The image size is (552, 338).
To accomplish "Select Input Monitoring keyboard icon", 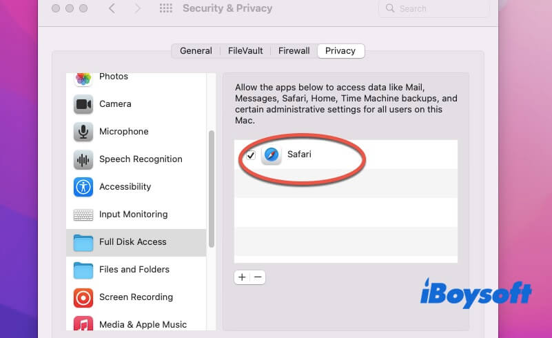I will (x=83, y=215).
